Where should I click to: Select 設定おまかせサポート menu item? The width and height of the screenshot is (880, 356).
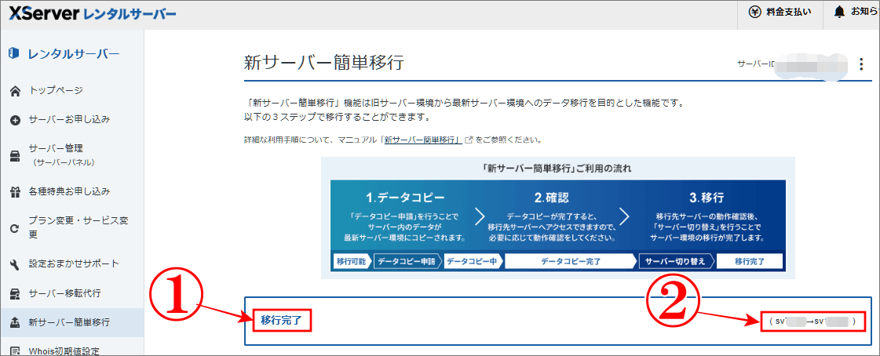[x=72, y=264]
